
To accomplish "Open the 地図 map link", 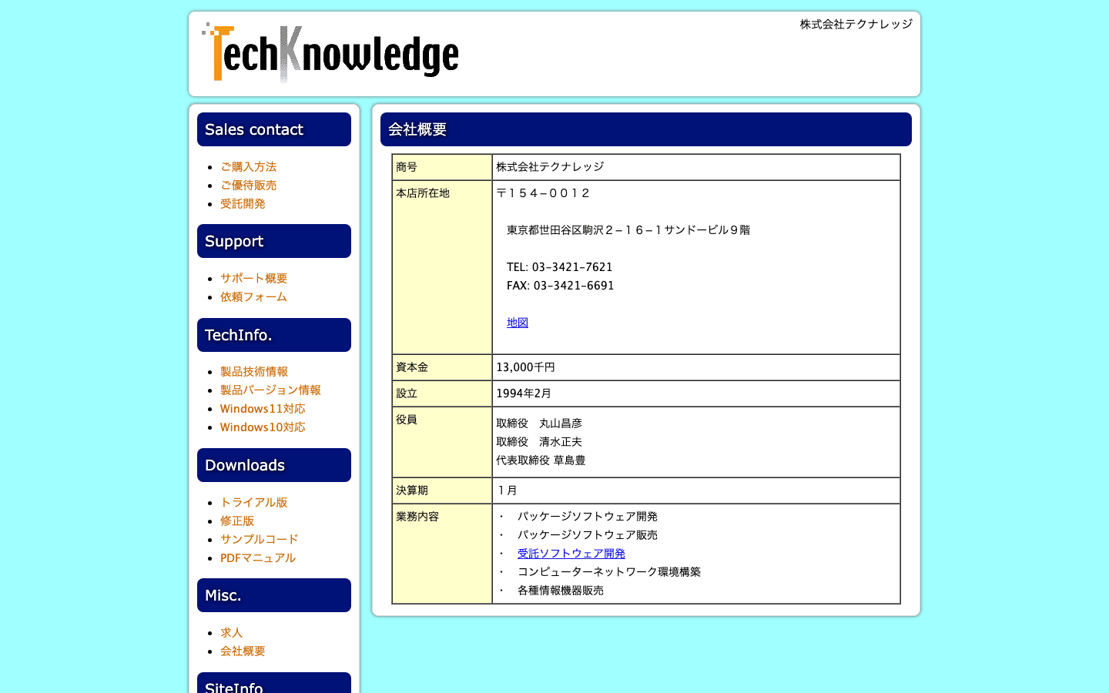I will point(518,323).
